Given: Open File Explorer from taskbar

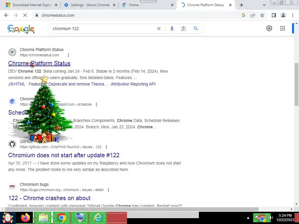Looking at the screenshot, I should [x=43, y=218].
